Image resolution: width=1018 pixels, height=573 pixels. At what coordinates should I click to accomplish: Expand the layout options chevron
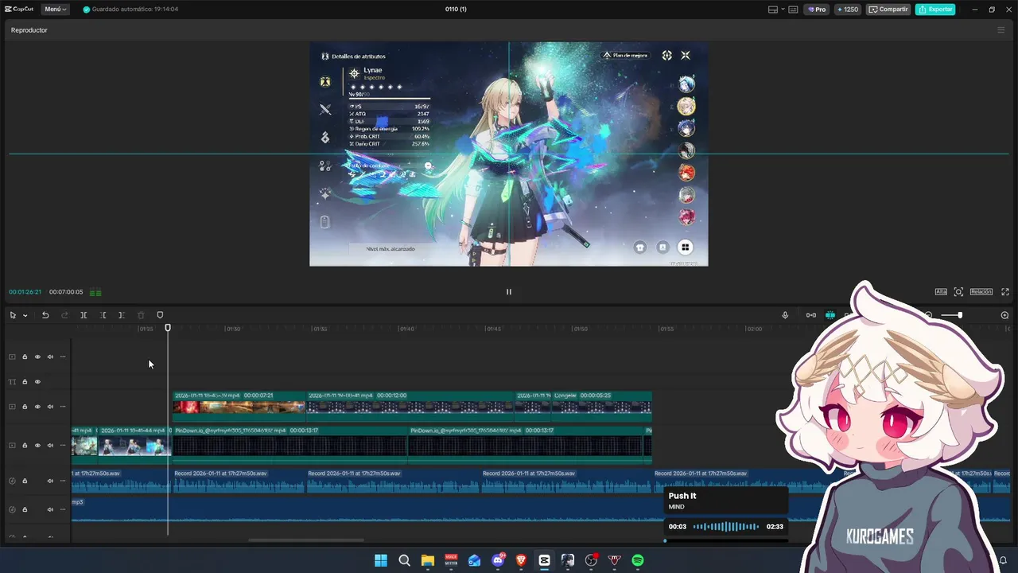783,10
